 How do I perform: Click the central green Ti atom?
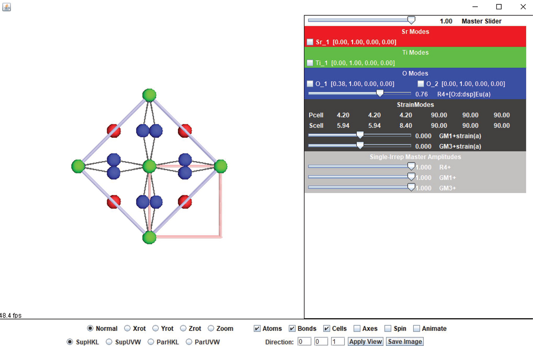[149, 166]
